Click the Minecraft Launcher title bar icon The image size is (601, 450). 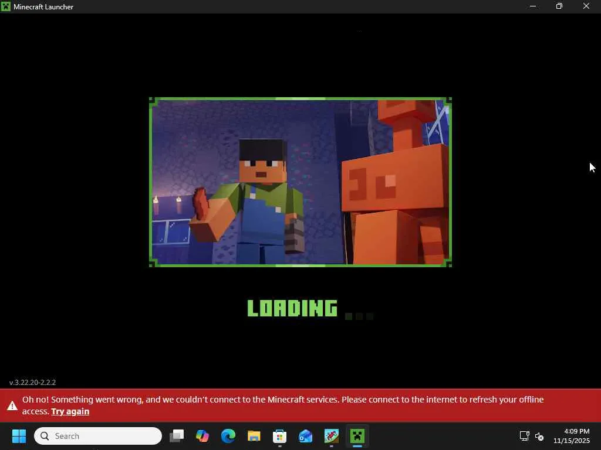click(x=6, y=6)
